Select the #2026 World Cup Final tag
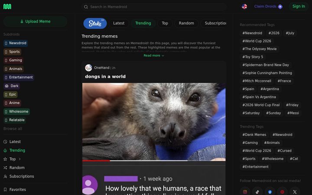312x195 pixels. click(x=261, y=105)
